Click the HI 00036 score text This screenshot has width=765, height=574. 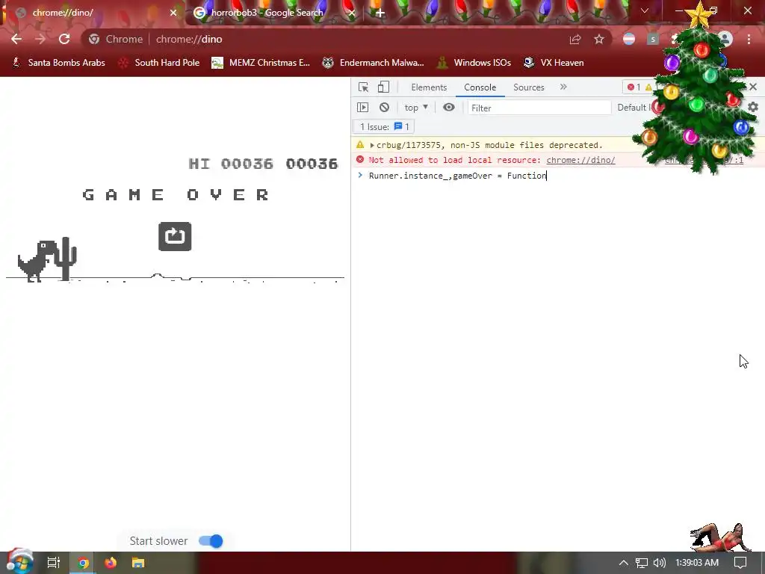pyautogui.click(x=231, y=164)
